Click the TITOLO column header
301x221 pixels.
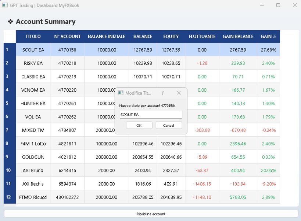coord(33,36)
